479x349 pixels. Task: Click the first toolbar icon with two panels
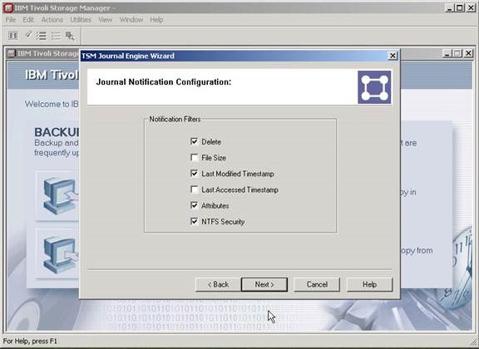12,36
